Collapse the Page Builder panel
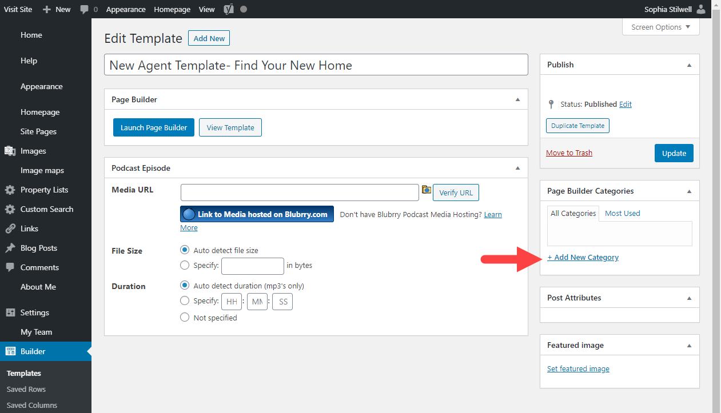 pos(517,99)
